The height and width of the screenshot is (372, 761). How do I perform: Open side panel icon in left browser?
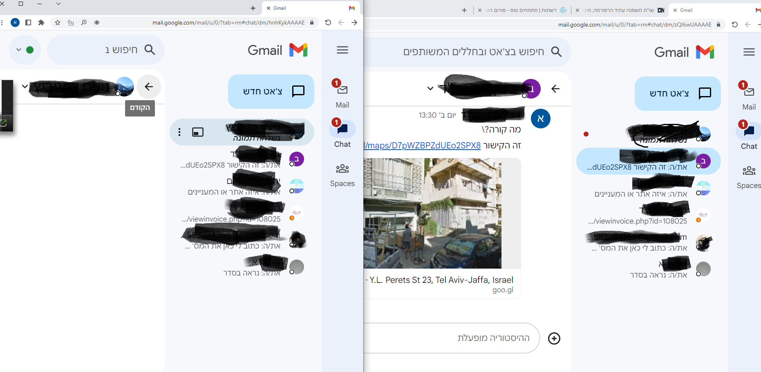pyautogui.click(x=28, y=22)
